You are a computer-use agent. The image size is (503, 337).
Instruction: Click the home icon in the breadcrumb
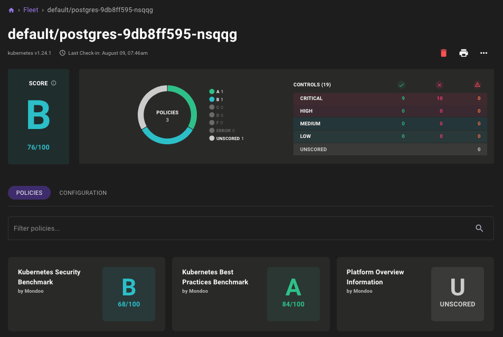click(11, 9)
